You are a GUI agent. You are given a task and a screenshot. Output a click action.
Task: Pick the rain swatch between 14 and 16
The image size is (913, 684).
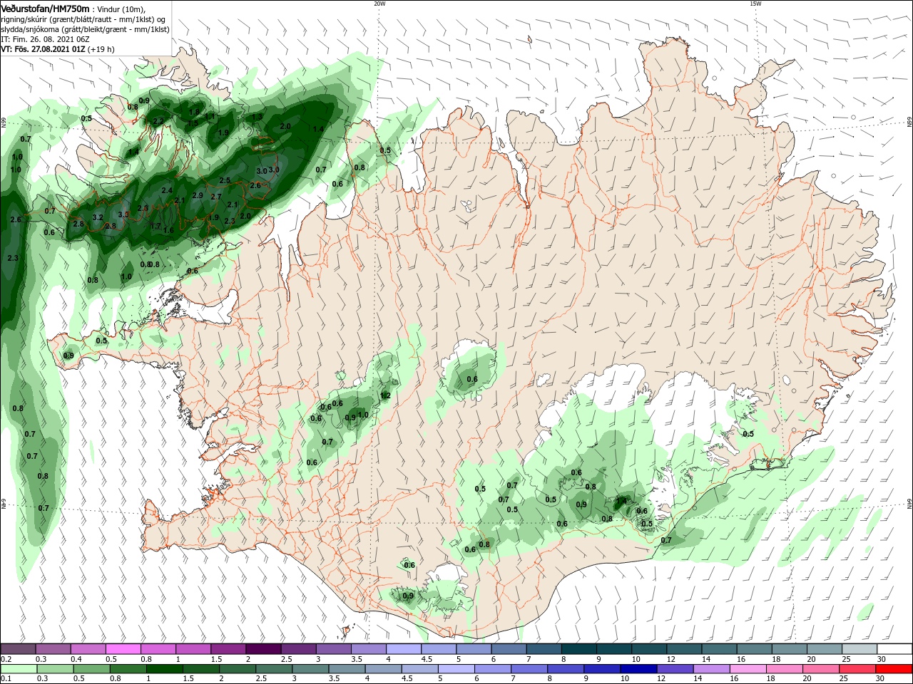pyautogui.click(x=712, y=669)
